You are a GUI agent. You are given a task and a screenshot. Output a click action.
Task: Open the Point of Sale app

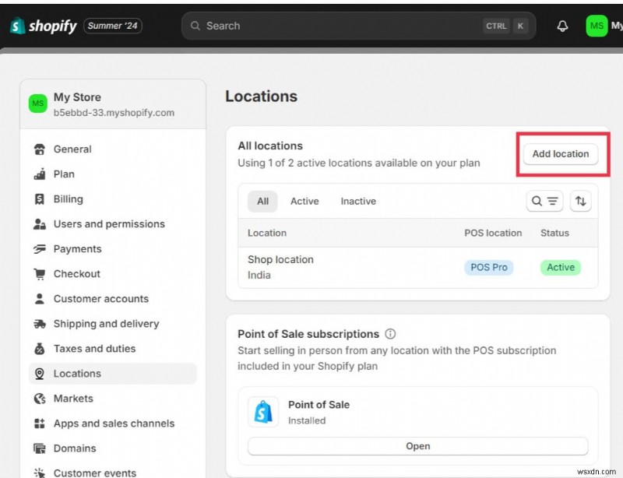tap(417, 446)
